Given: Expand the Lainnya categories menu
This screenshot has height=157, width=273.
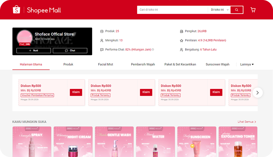Looking at the screenshot, I should 247,64.
